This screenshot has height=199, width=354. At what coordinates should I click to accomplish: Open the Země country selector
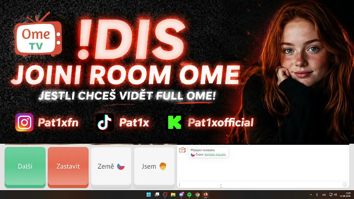click(x=111, y=167)
